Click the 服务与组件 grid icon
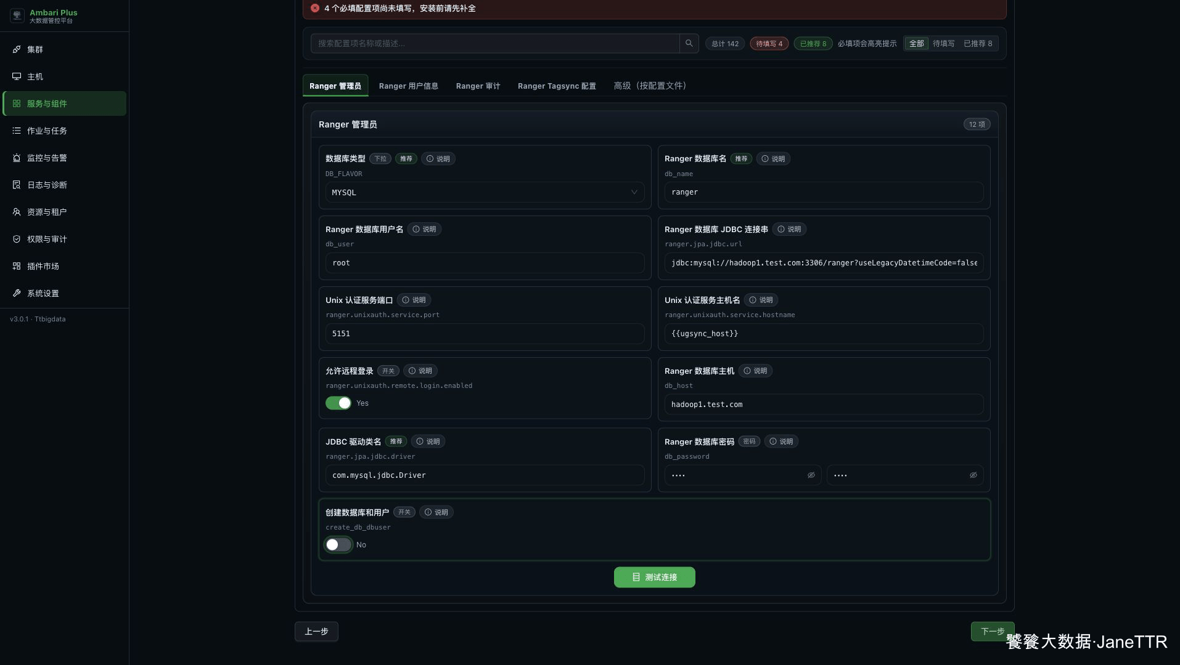 17,103
